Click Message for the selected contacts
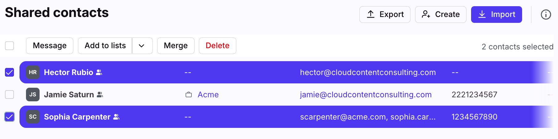Viewport: 558px width, 139px height. (x=49, y=46)
